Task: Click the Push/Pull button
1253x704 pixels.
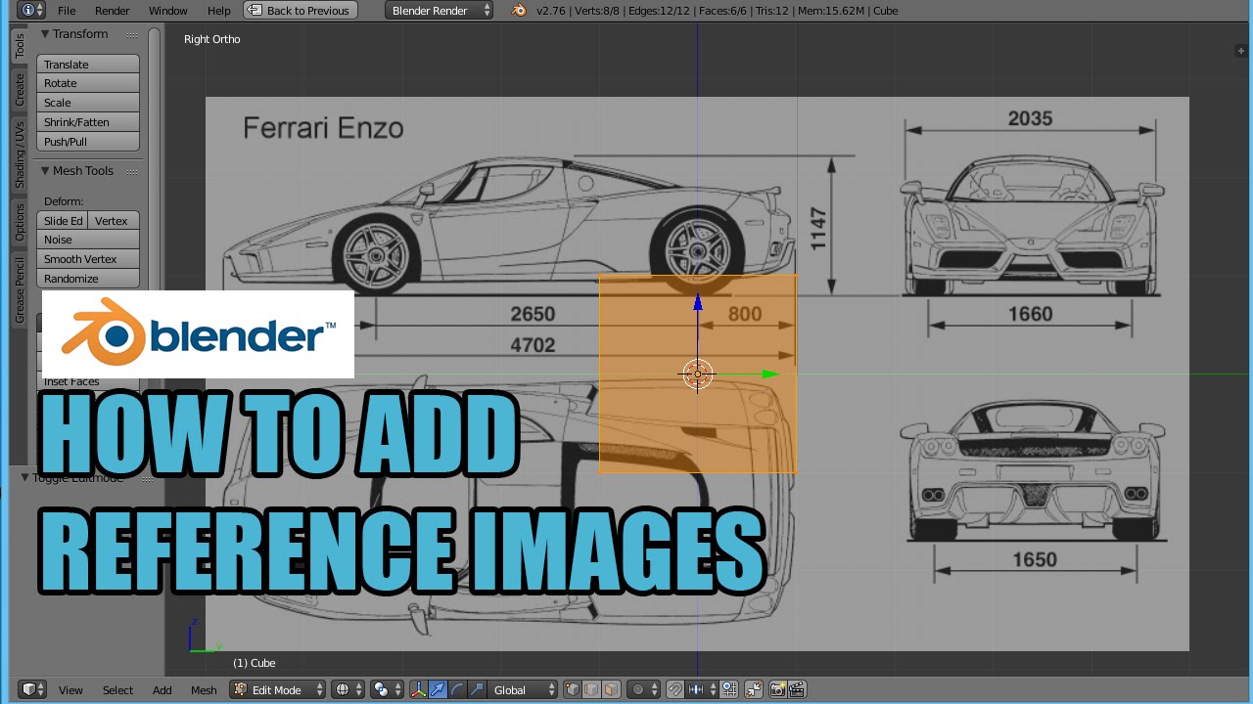Action: point(88,142)
